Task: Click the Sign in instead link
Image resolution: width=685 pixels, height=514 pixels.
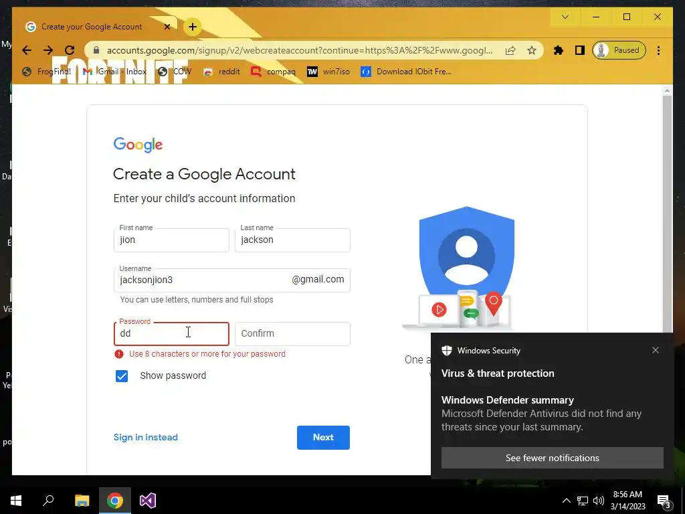Action: (x=145, y=437)
